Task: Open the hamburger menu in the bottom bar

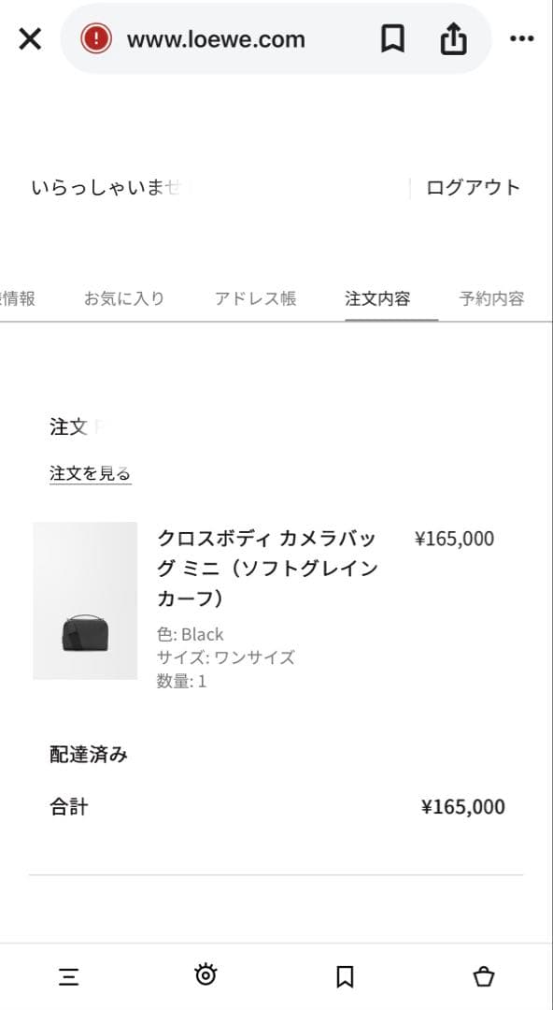Action: 66,975
